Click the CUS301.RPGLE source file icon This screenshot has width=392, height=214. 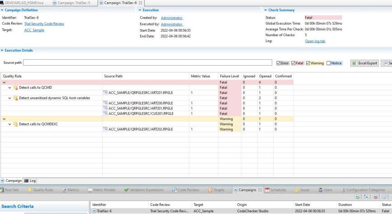tap(105, 114)
